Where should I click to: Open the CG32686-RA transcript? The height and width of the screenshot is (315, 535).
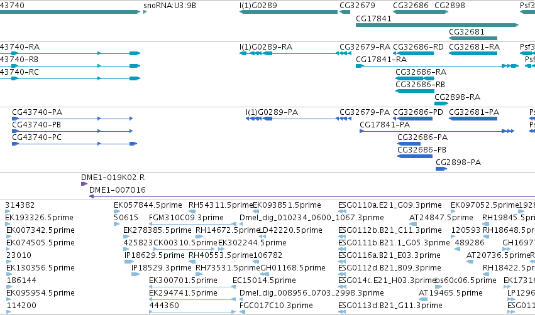[415, 78]
